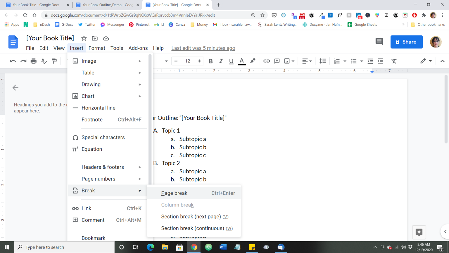Decrease font size with minus button
Viewport: 449px width, 253px height.
[x=176, y=61]
